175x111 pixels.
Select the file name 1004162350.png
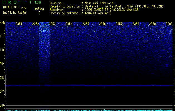tap(14, 7)
